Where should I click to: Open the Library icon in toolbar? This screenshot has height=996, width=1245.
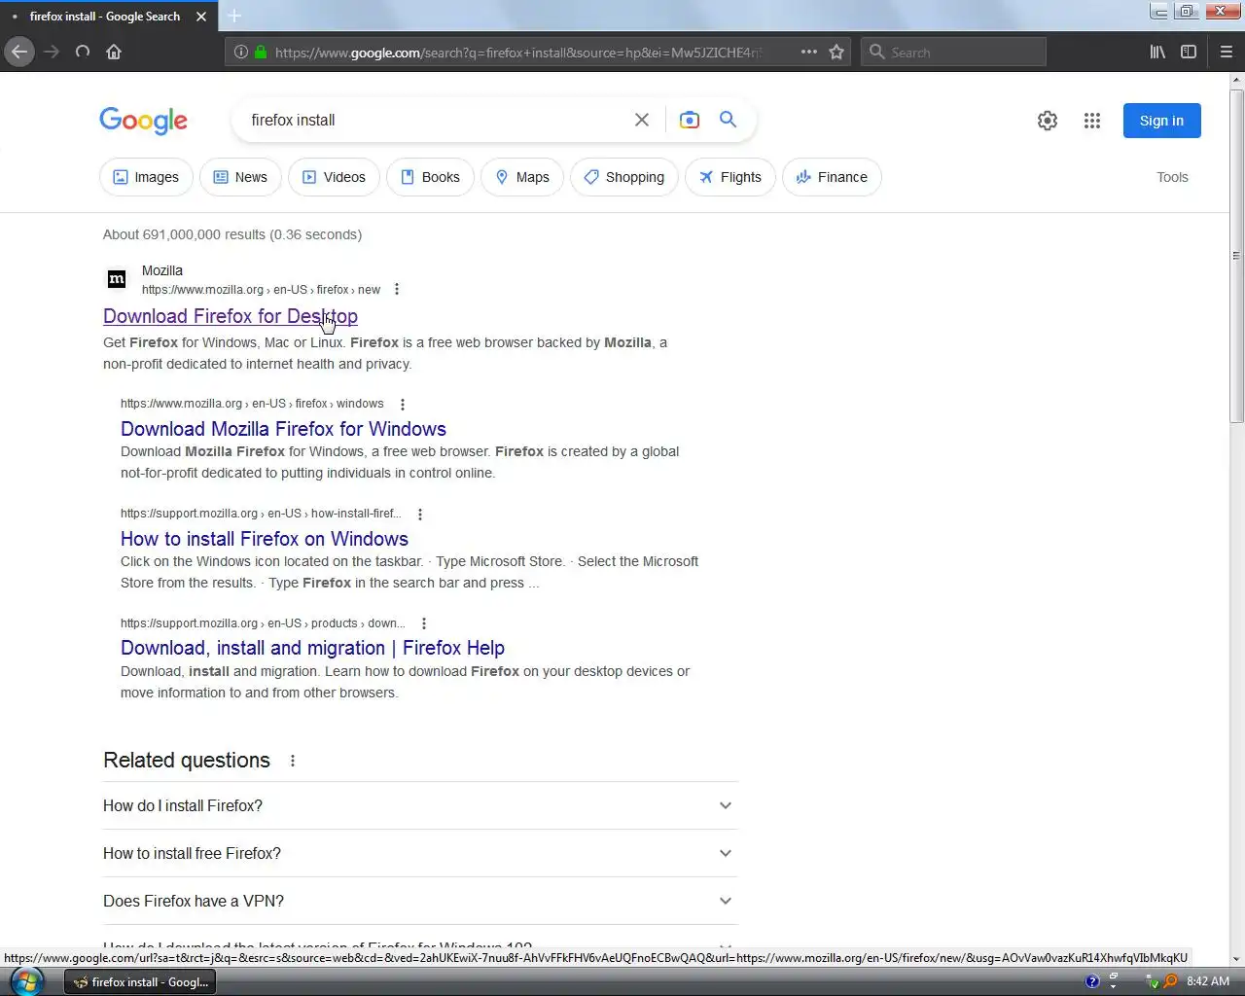(x=1157, y=52)
